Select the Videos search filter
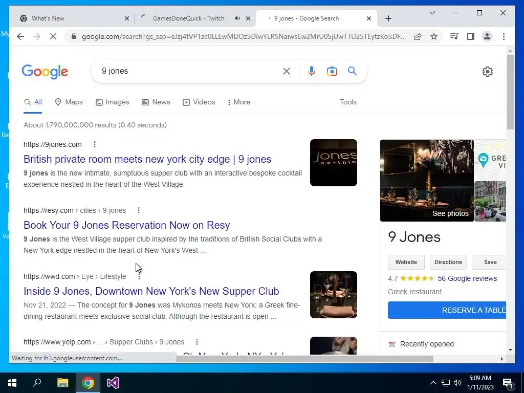The height and width of the screenshot is (393, 524). tap(199, 102)
